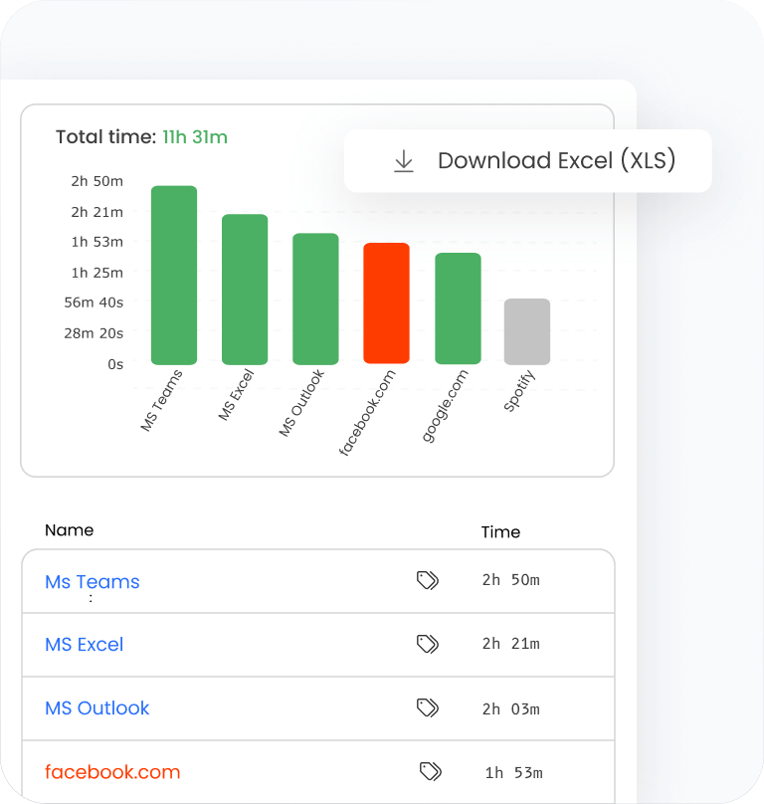The height and width of the screenshot is (804, 764).
Task: Click the MS Outlook chart bar
Action: (315, 300)
